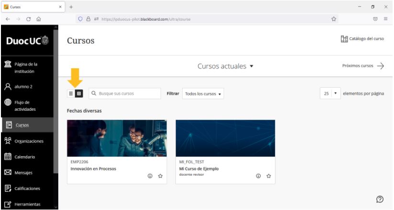Open the Pocket save icon
Screen dimensions: 394x210
[x=375, y=19]
